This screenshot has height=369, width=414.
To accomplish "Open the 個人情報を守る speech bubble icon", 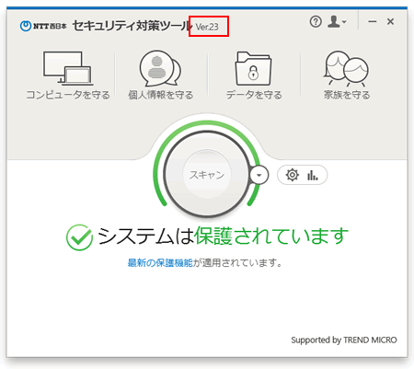I will pyautogui.click(x=160, y=69).
